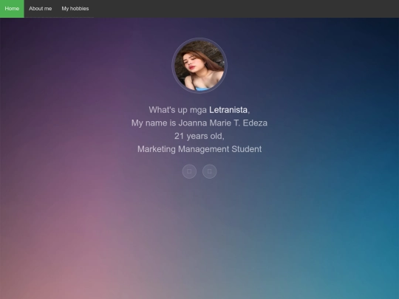The width and height of the screenshot is (399, 299).
Task: Click the circular profile photo
Action: (x=199, y=66)
